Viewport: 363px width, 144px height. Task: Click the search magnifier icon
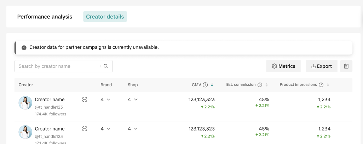(105, 66)
